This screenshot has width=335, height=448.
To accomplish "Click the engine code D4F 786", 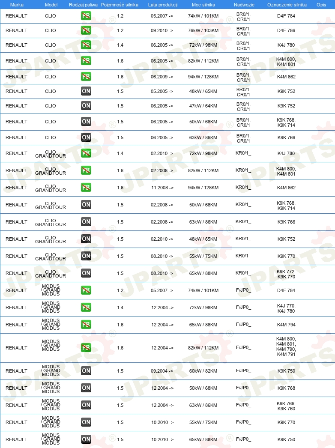I will coord(286,30).
